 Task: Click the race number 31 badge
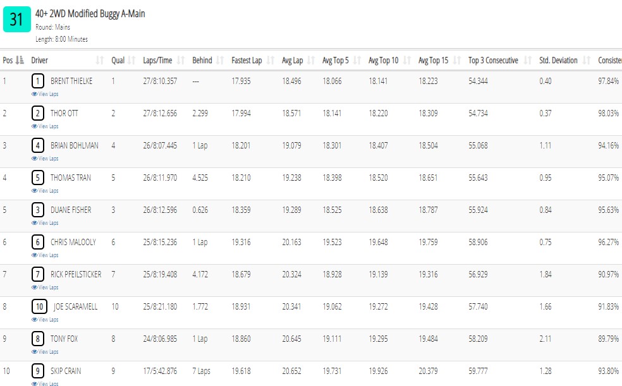click(16, 20)
